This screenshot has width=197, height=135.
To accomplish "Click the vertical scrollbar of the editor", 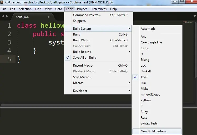I will pyautogui.click(x=195, y=50).
